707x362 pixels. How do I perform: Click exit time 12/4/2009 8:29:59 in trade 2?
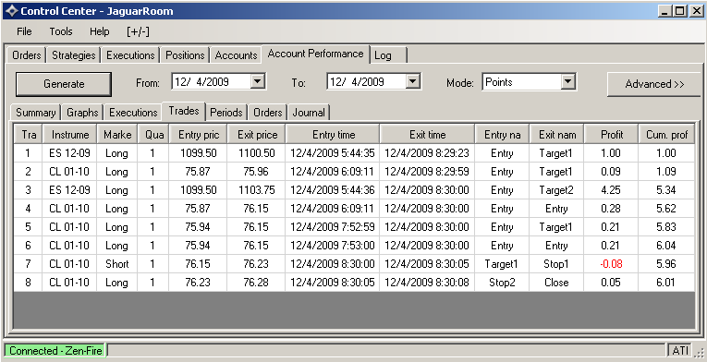(427, 172)
